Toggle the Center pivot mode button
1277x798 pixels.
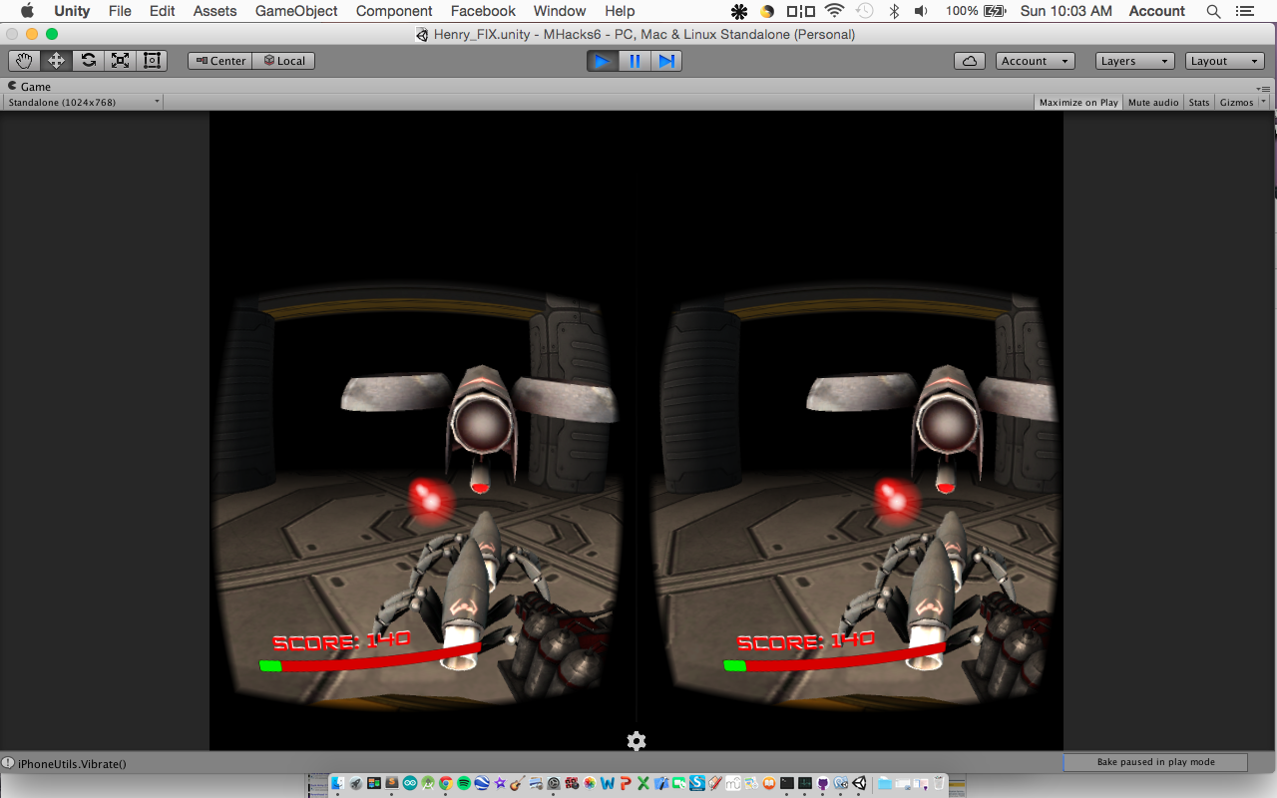(220, 61)
